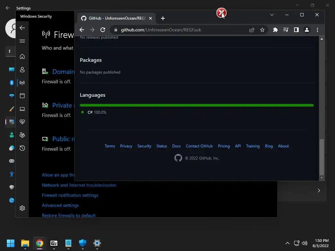Open 7-Zip from taskbar

point(54,243)
